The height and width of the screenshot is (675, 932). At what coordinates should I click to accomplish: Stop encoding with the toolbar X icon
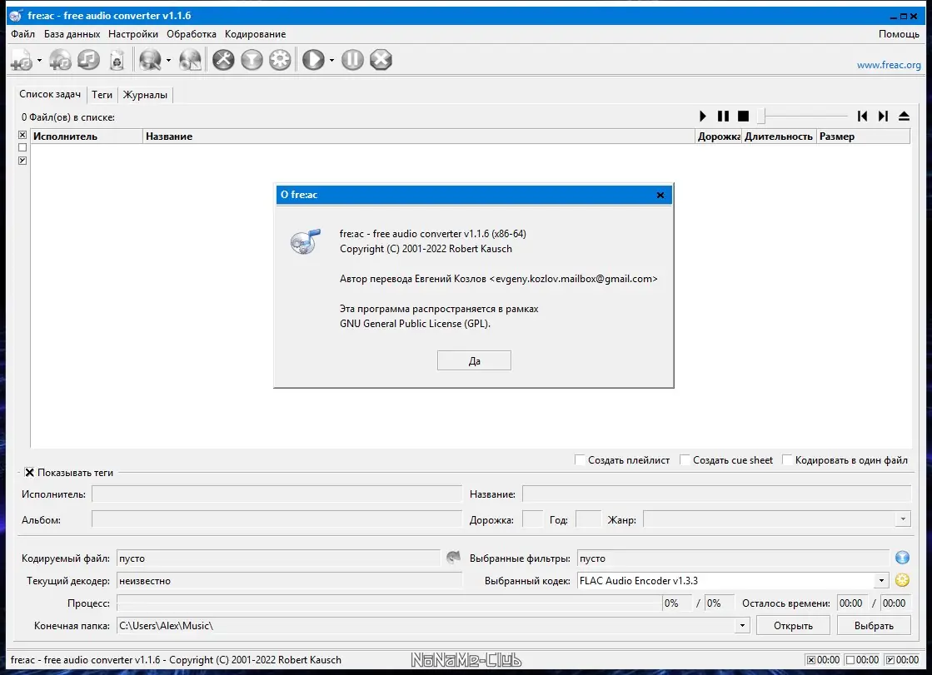pyautogui.click(x=381, y=59)
